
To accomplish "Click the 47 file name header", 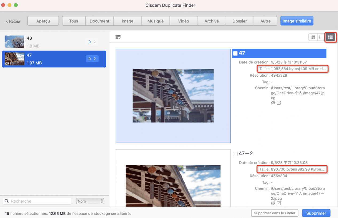I will pyautogui.click(x=279, y=53).
